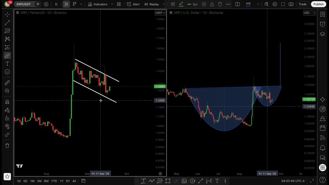Open the emoji icons tool

click(x=7, y=72)
